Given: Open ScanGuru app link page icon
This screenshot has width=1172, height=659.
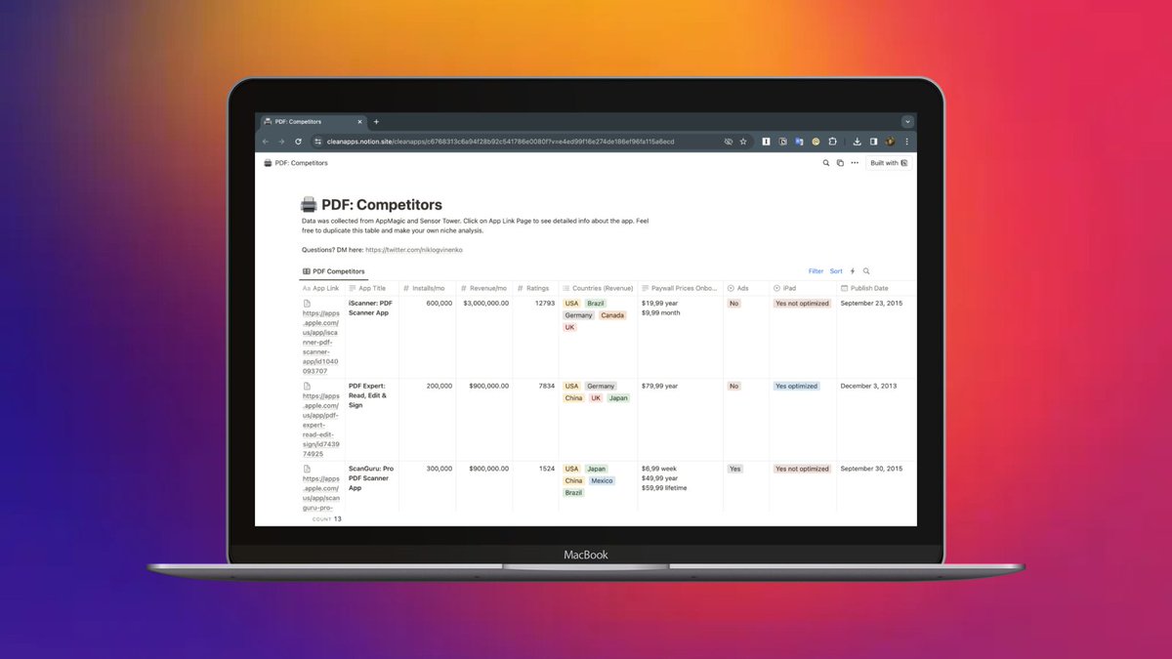Looking at the screenshot, I should [x=307, y=470].
